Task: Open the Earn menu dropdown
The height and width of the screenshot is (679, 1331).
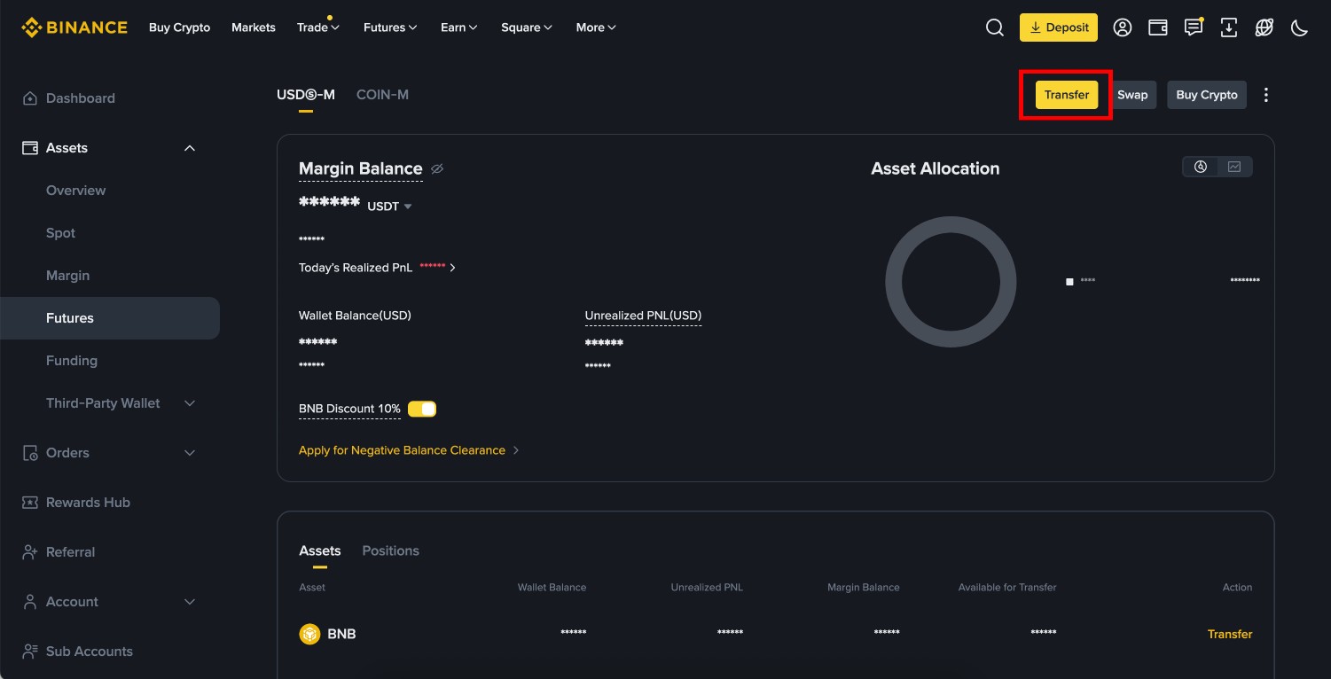Action: click(459, 27)
